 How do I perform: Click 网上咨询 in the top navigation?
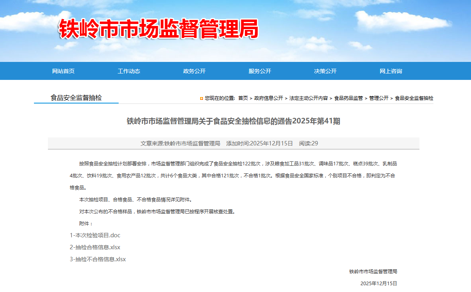pyautogui.click(x=391, y=71)
